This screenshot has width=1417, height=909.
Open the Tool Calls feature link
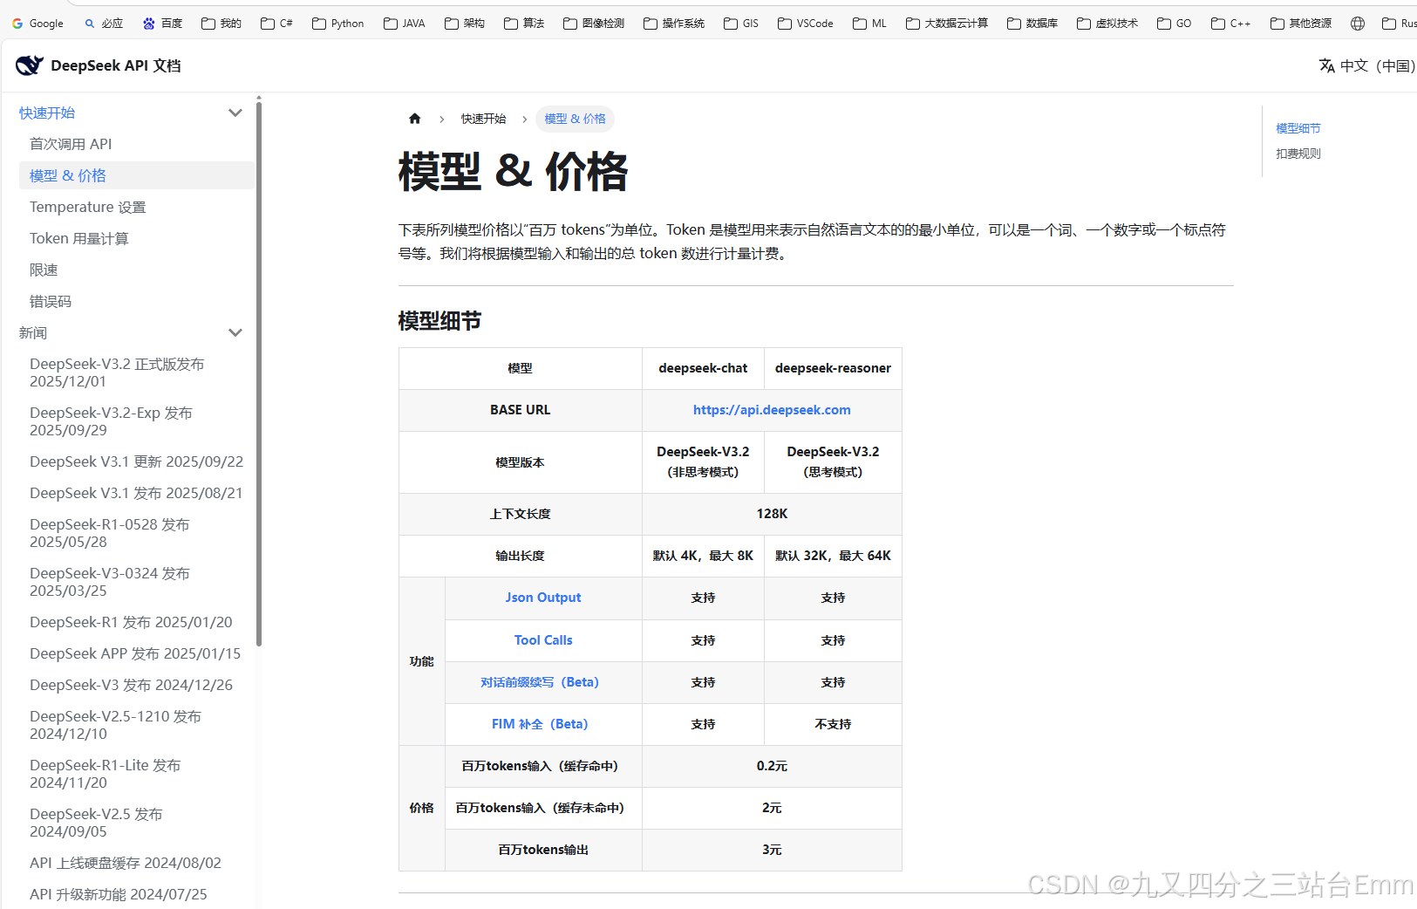pos(543,640)
